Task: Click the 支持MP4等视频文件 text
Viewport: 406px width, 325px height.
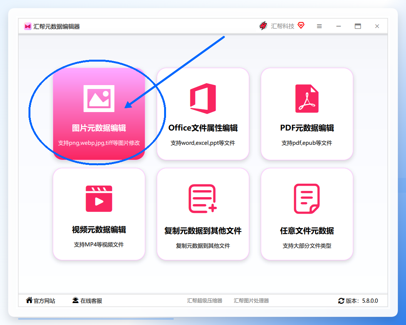Action: pos(99,245)
